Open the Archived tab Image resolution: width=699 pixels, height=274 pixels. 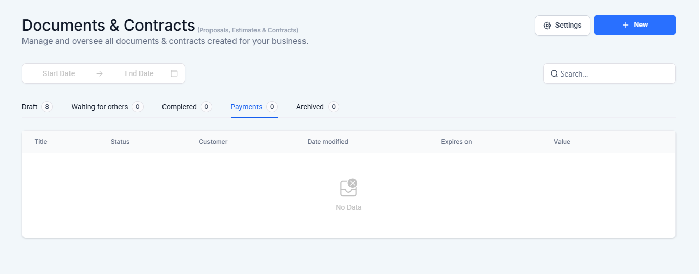pos(310,107)
